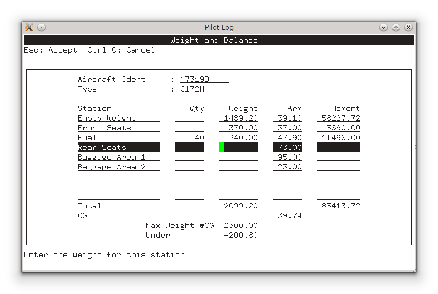Click the X11 application icon in title bar
The width and height of the screenshot is (438, 294).
[29, 28]
